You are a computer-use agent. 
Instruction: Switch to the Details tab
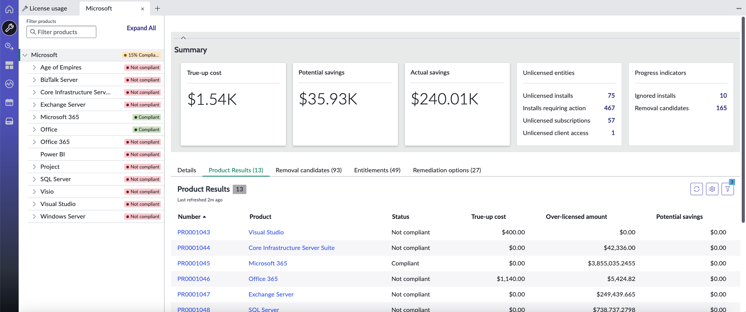pos(186,170)
